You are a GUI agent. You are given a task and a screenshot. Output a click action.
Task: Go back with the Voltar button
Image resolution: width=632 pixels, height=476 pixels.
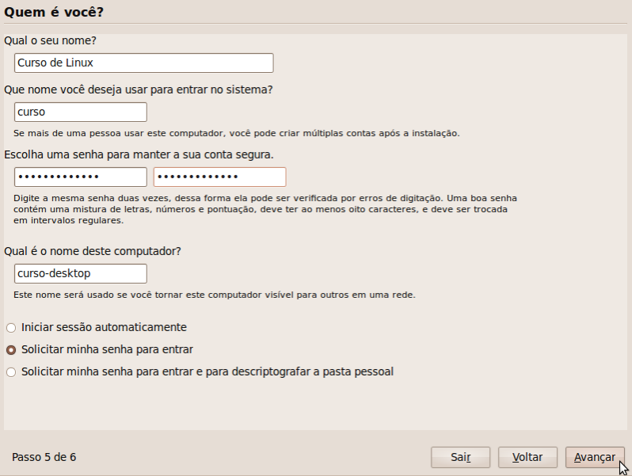(x=527, y=458)
